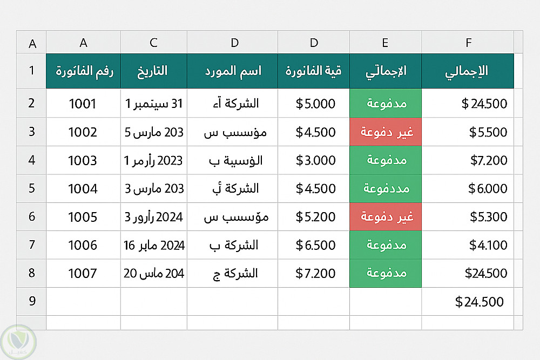
Task: Select column C header letter
Action: (154, 43)
